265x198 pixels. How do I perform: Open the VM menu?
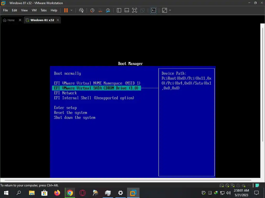click(34, 10)
